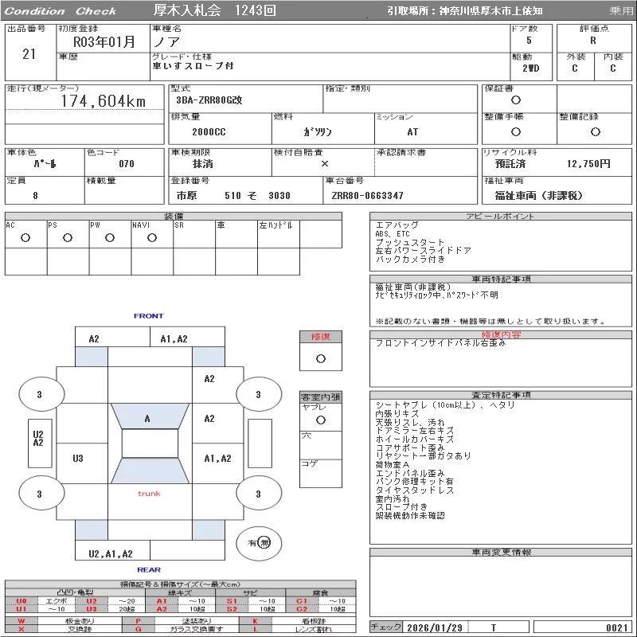
Task: Click the seating capacity 8
Action: [35, 196]
